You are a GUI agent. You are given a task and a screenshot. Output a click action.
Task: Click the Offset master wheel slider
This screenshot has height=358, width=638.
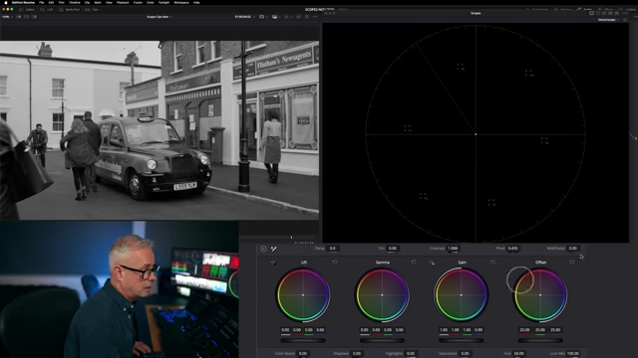540,340
